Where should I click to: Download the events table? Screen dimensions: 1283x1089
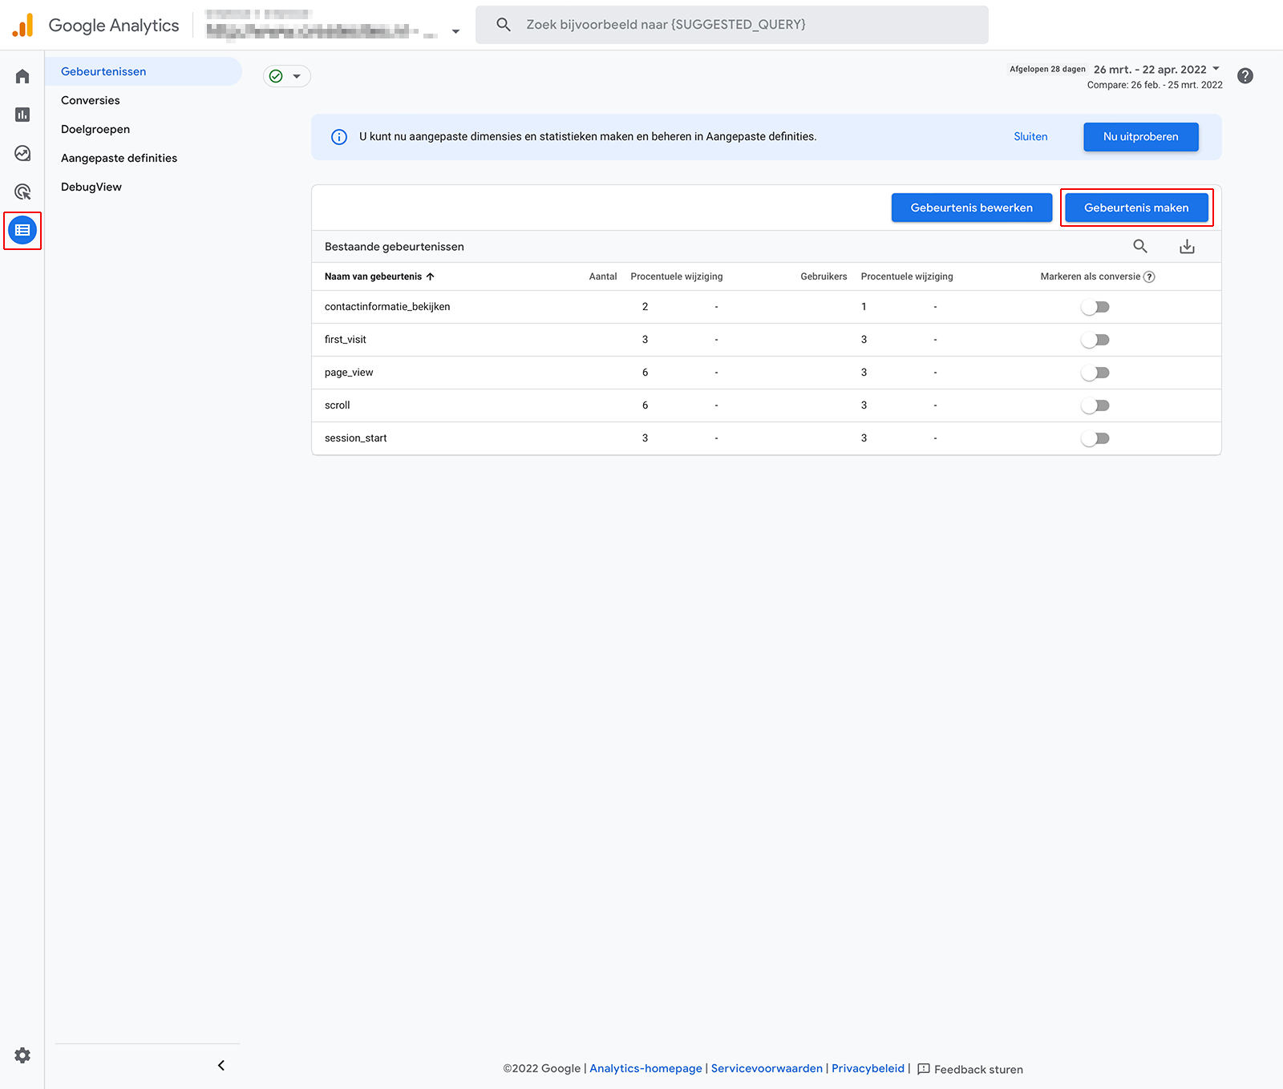(1188, 246)
